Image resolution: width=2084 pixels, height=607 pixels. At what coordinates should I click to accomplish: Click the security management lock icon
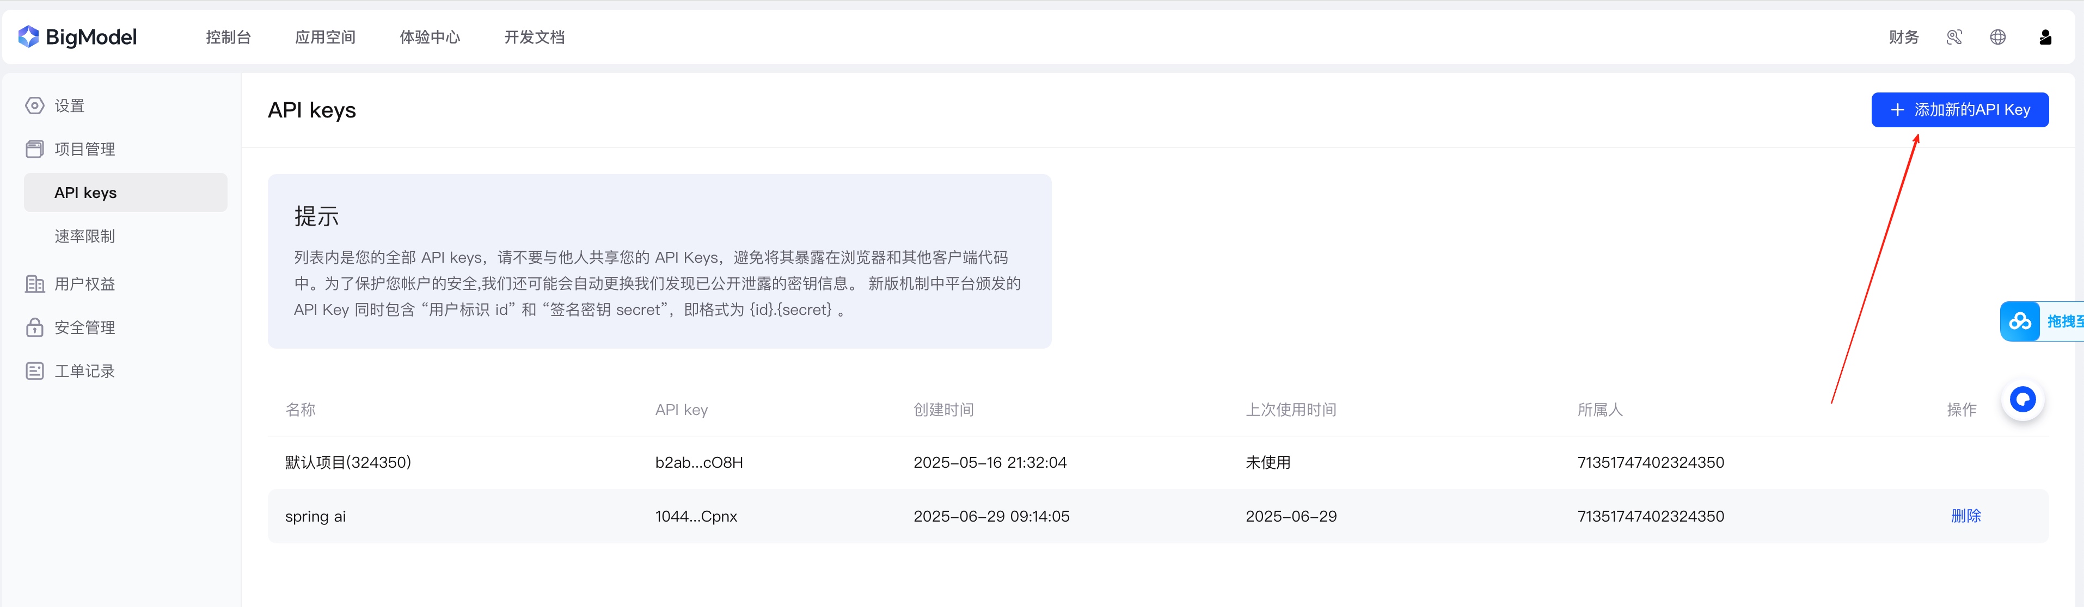35,327
